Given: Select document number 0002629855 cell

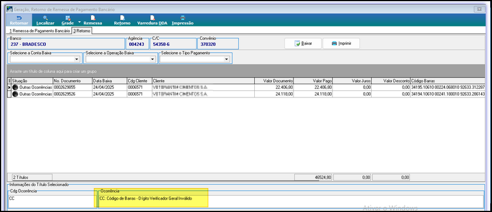Looking at the screenshot, I should pyautogui.click(x=72, y=87).
